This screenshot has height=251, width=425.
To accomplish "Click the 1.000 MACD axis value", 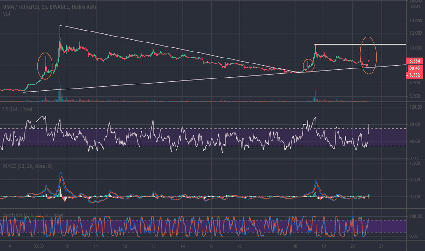I will point(415,163).
